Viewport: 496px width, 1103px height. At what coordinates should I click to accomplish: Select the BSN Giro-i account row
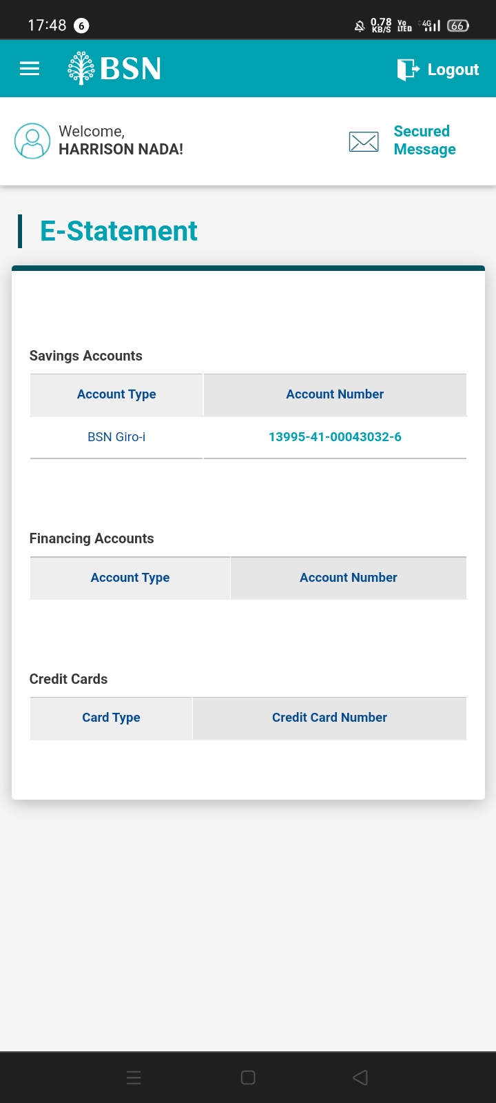[x=116, y=437]
